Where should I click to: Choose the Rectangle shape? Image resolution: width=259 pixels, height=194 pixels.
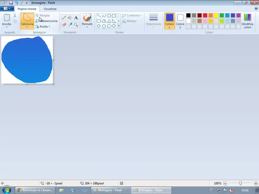coord(114,16)
